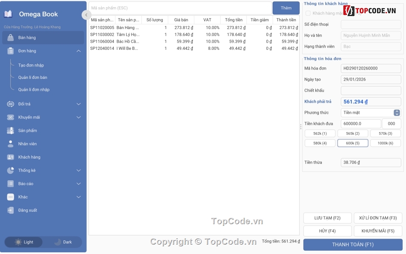The width and height of the screenshot is (406, 254).
Task: Click the THANH TOÁN (F1) button
Action: (x=353, y=245)
